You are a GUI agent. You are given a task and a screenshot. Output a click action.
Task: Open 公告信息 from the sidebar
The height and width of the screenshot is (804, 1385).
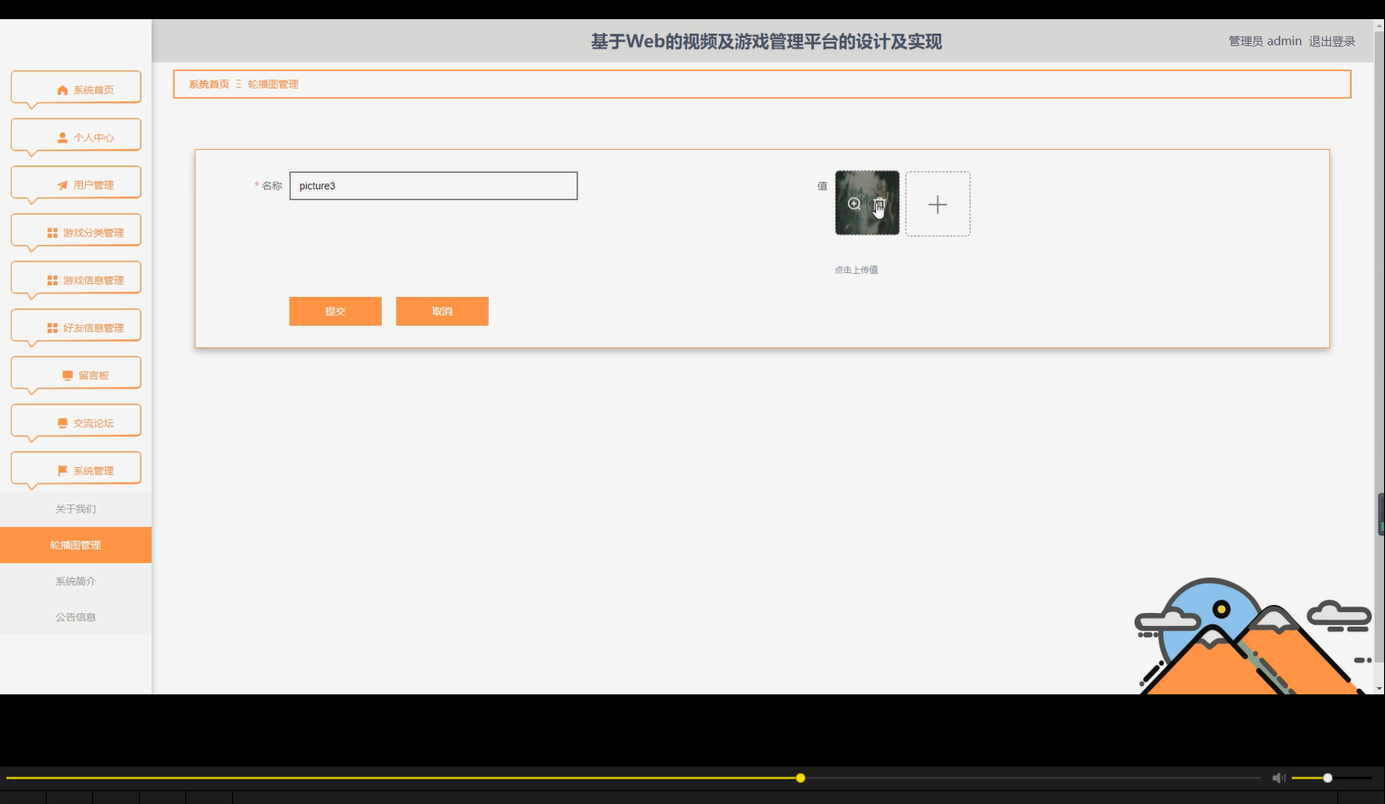[76, 617]
